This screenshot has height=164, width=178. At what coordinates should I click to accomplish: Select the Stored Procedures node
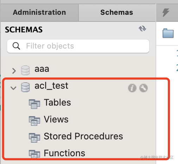click(x=83, y=136)
